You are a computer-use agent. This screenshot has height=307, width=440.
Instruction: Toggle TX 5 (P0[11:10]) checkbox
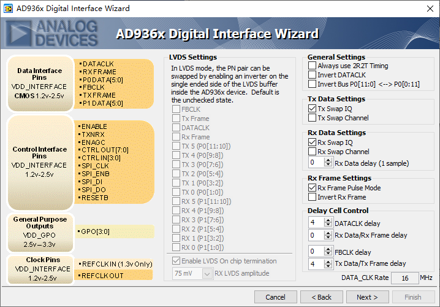(x=176, y=146)
